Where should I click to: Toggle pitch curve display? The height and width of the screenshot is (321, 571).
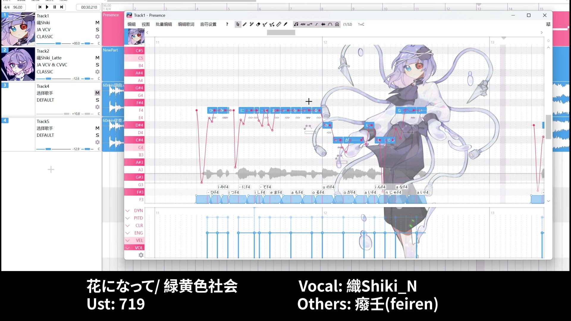coord(310,24)
